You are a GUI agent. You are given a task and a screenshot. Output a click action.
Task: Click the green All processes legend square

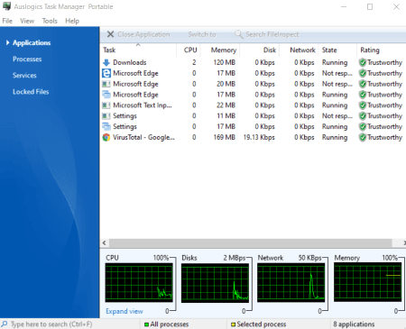tap(146, 324)
